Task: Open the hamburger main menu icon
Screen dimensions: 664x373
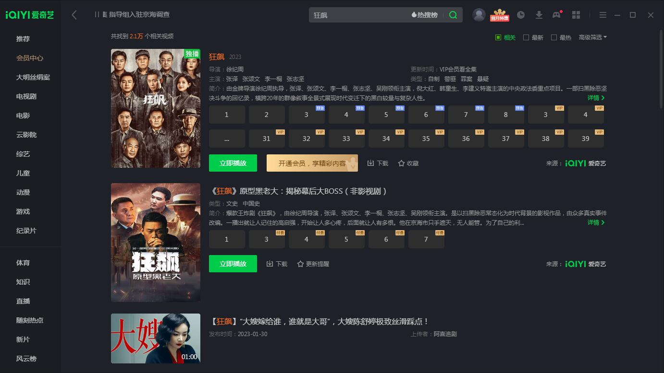Action: click(603, 15)
